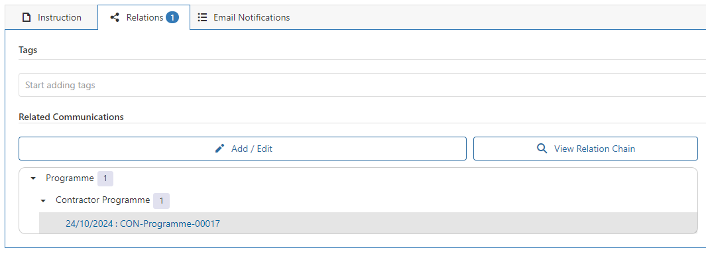Click the Programme count badge
Image resolution: width=706 pixels, height=258 pixels.
point(105,178)
